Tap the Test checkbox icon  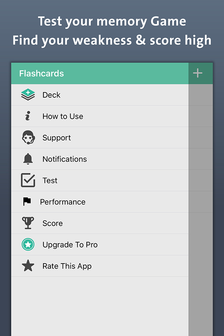[28, 180]
